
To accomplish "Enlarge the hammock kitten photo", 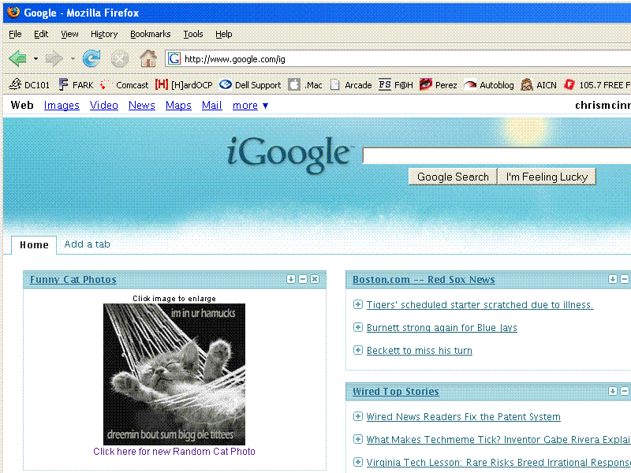I will [x=174, y=374].
